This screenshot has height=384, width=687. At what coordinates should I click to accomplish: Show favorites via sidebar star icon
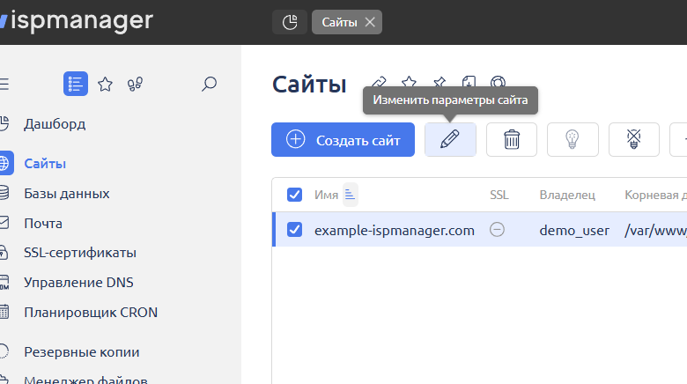[x=105, y=85]
